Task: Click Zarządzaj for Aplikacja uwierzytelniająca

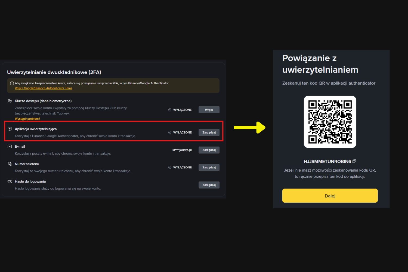Action: pos(209,132)
